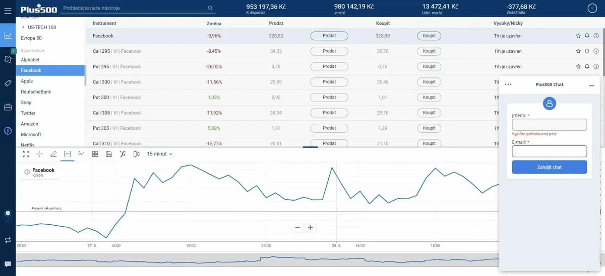The height and width of the screenshot is (276, 605).
Task: Expand the US-TECH 100 tree item
Action: point(23,27)
